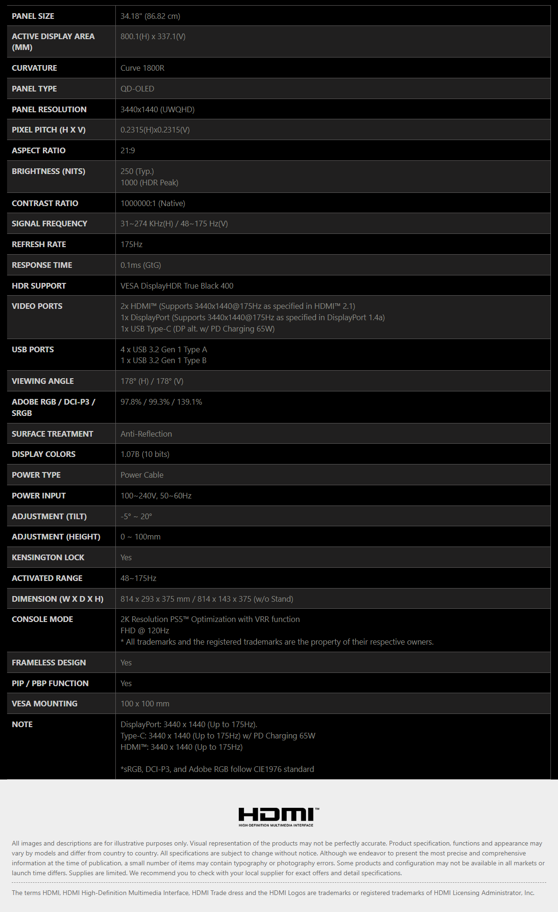
Task: Click the KENSINGTON LOCK label
Action: [x=48, y=557]
